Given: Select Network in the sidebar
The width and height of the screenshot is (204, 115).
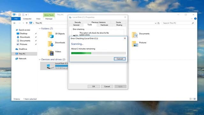Looking at the screenshot, I should click(x=22, y=58).
